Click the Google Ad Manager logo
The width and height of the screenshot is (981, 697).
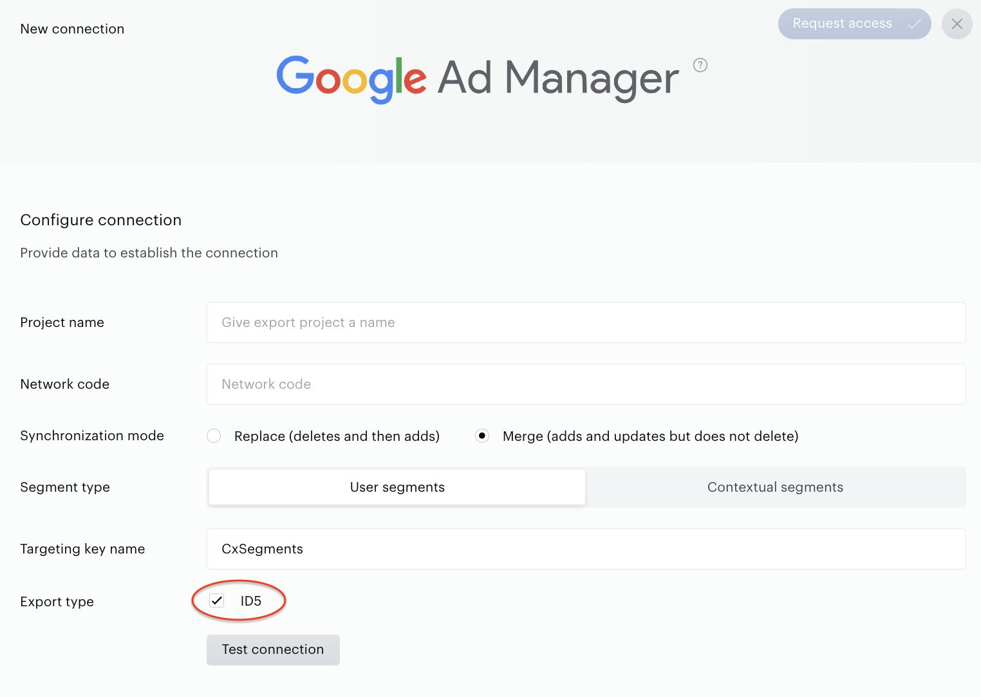pos(478,79)
